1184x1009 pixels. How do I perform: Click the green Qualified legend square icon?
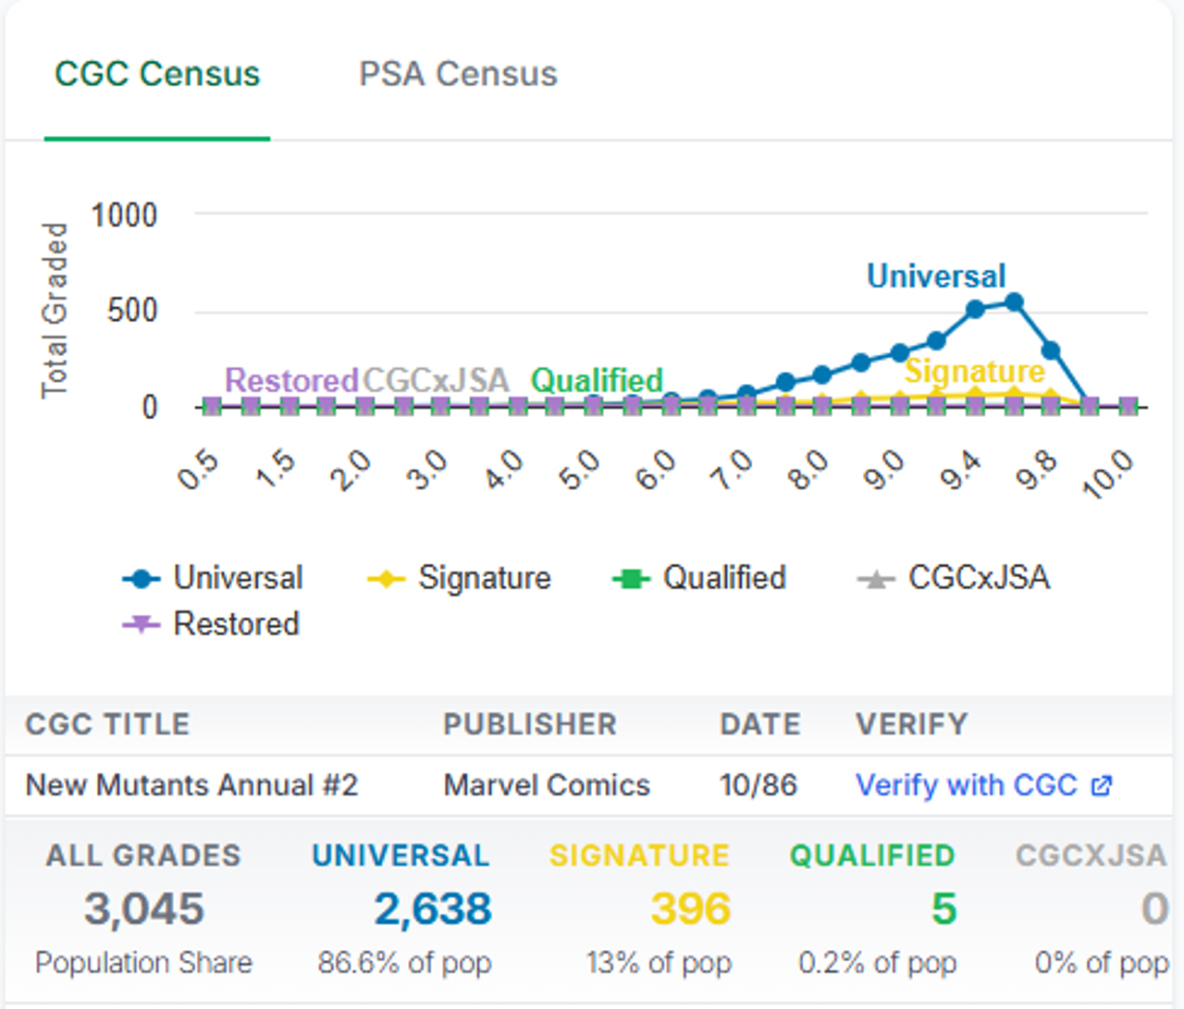[631, 580]
